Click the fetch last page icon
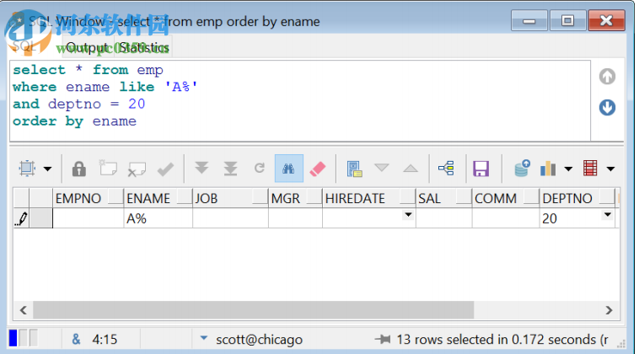The image size is (639, 354). coord(230,169)
